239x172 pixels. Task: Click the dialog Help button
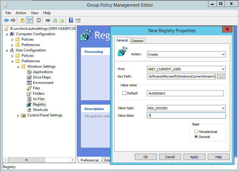tap(219, 157)
